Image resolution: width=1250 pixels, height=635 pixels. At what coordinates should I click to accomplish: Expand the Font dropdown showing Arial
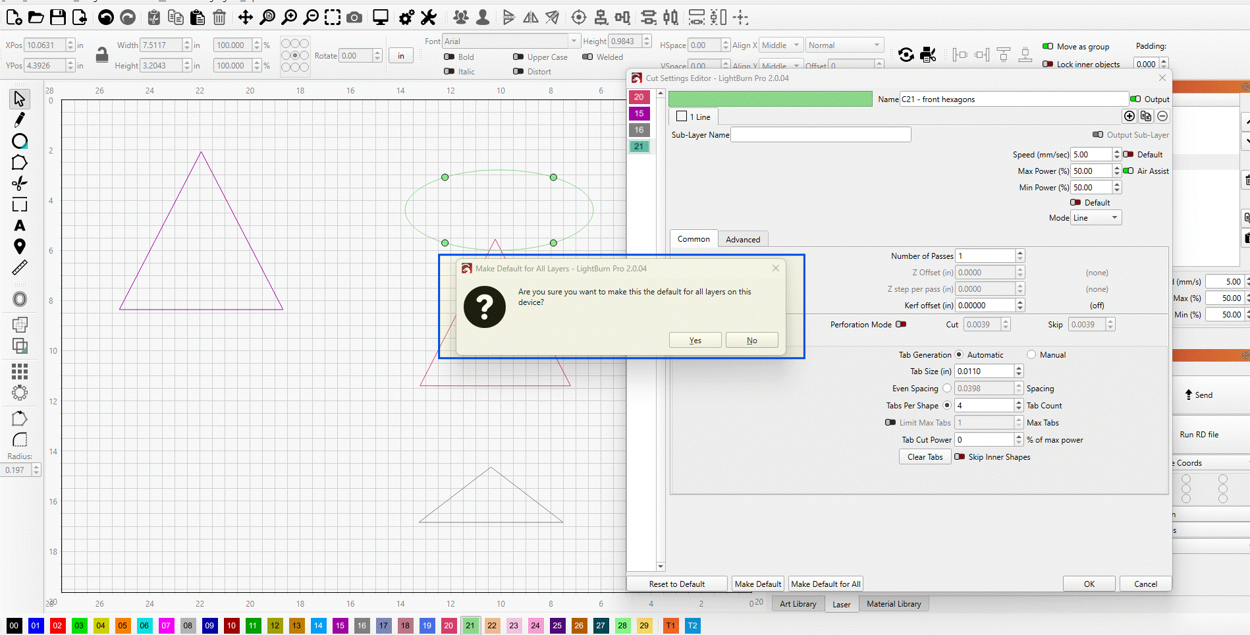click(x=511, y=41)
